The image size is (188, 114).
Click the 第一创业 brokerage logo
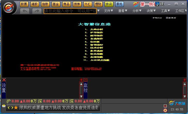point(144,4)
